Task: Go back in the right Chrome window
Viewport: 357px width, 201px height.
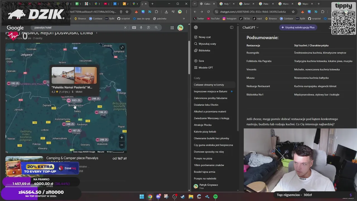Action: (195, 12)
